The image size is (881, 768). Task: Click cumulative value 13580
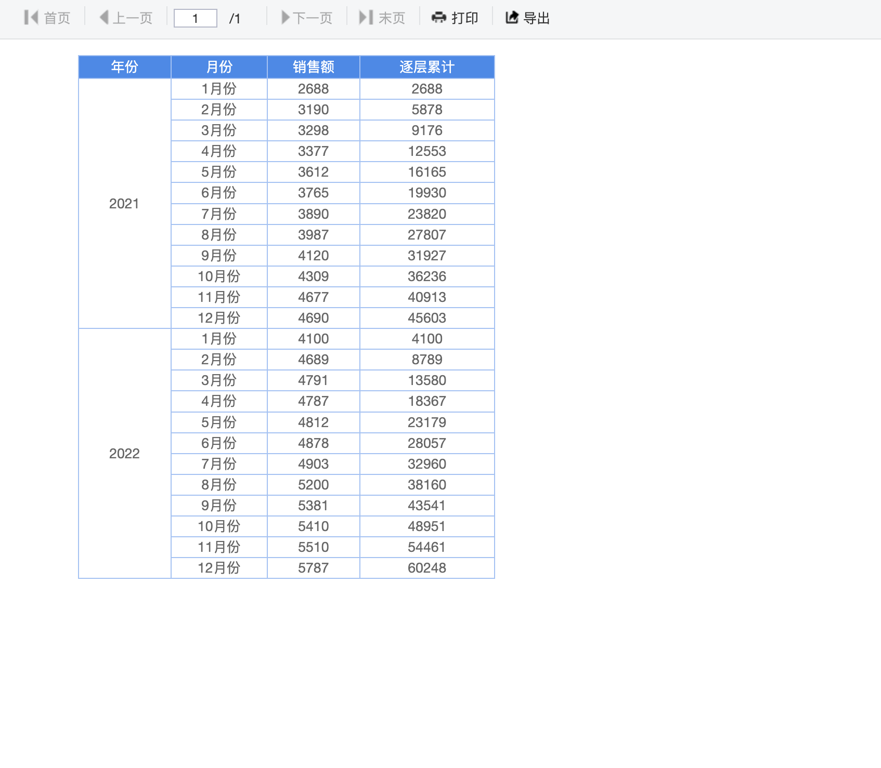[x=427, y=380]
